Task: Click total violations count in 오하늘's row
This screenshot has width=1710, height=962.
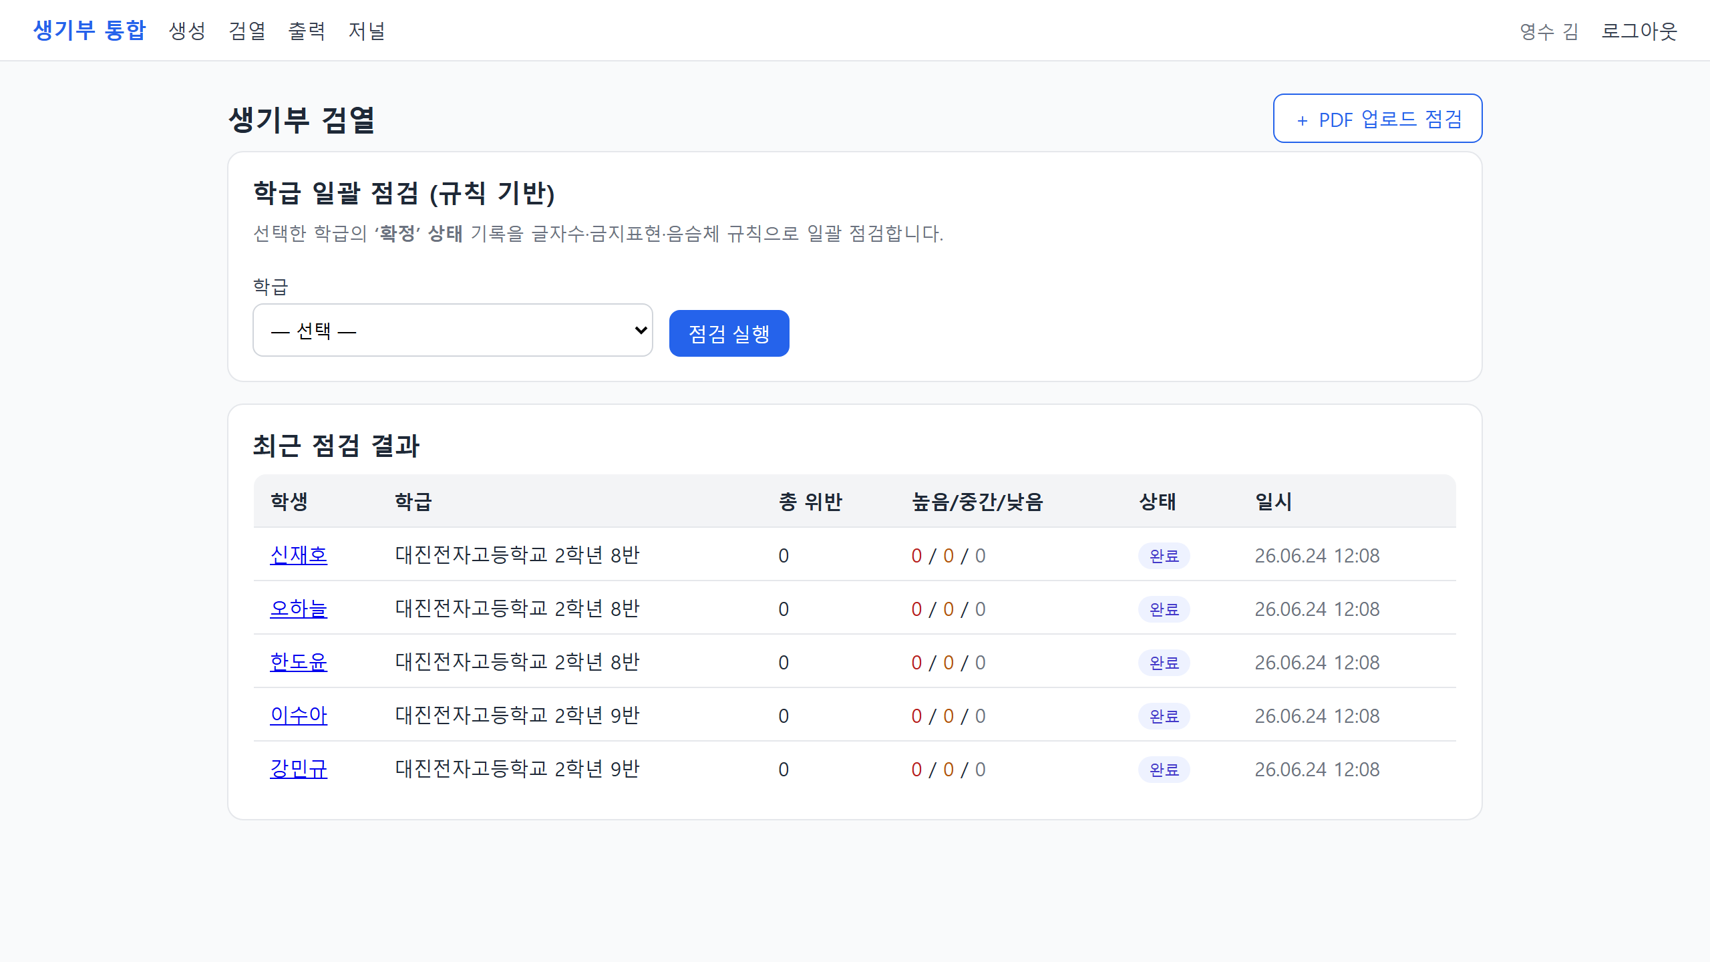Action: tap(784, 609)
